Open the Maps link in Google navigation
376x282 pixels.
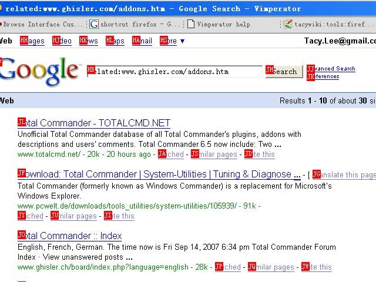[x=115, y=41]
